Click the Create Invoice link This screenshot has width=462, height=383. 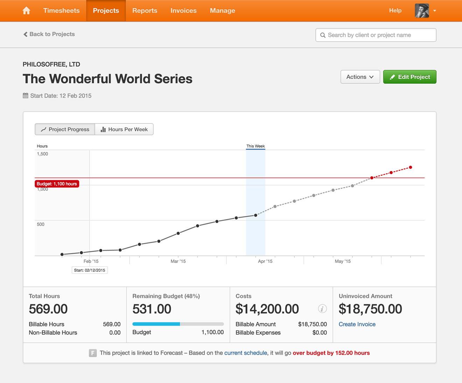357,324
